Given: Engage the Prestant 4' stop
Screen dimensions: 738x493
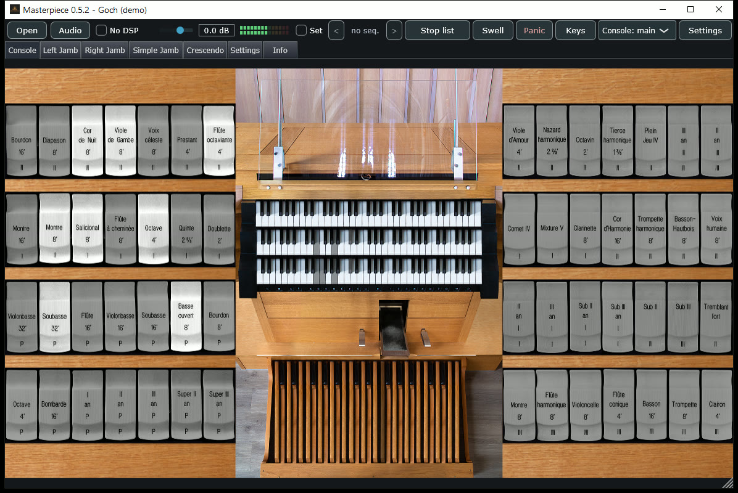Looking at the screenshot, I should (187, 141).
